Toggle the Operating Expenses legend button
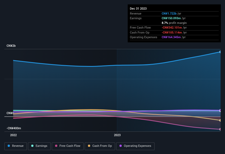The width and height of the screenshot is (225, 154). [135, 146]
